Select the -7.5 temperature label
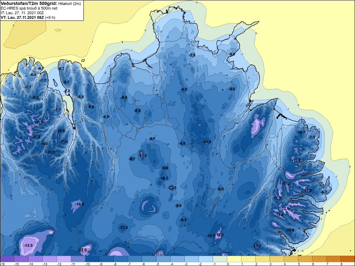This screenshot has height=266, width=355. pos(312,137)
